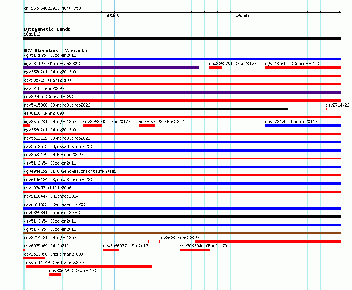Image resolution: width=352 pixels, height=290 pixels.
Task: Click the brown bar under dgv5104n54
Action: point(182,233)
